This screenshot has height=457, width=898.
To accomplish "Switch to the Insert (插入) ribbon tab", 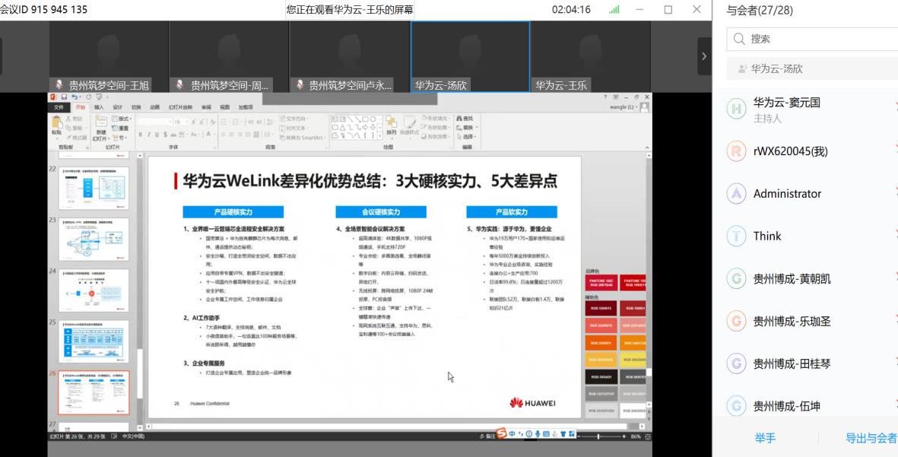I will 99,107.
